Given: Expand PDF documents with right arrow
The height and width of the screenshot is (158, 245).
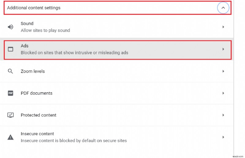Looking at the screenshot, I should (x=223, y=93).
